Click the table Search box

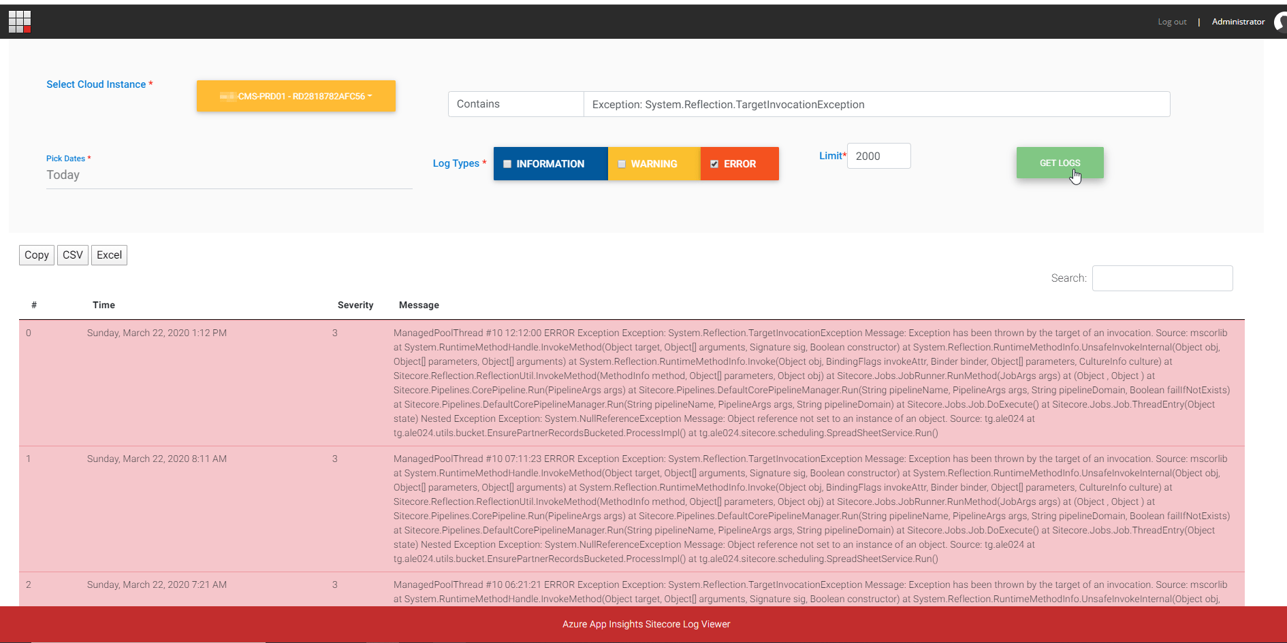coord(1162,278)
